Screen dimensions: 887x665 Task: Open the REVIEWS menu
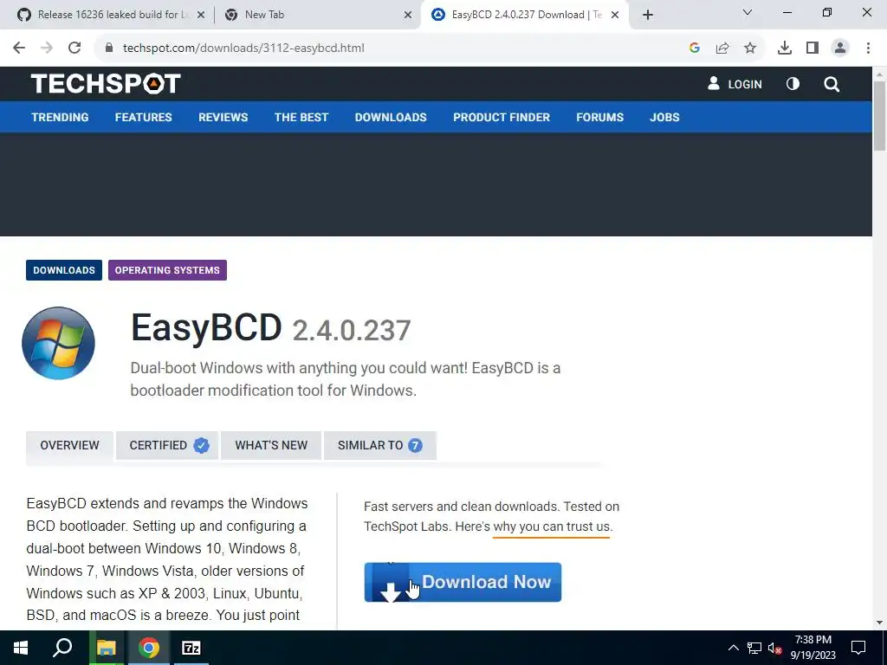223,117
